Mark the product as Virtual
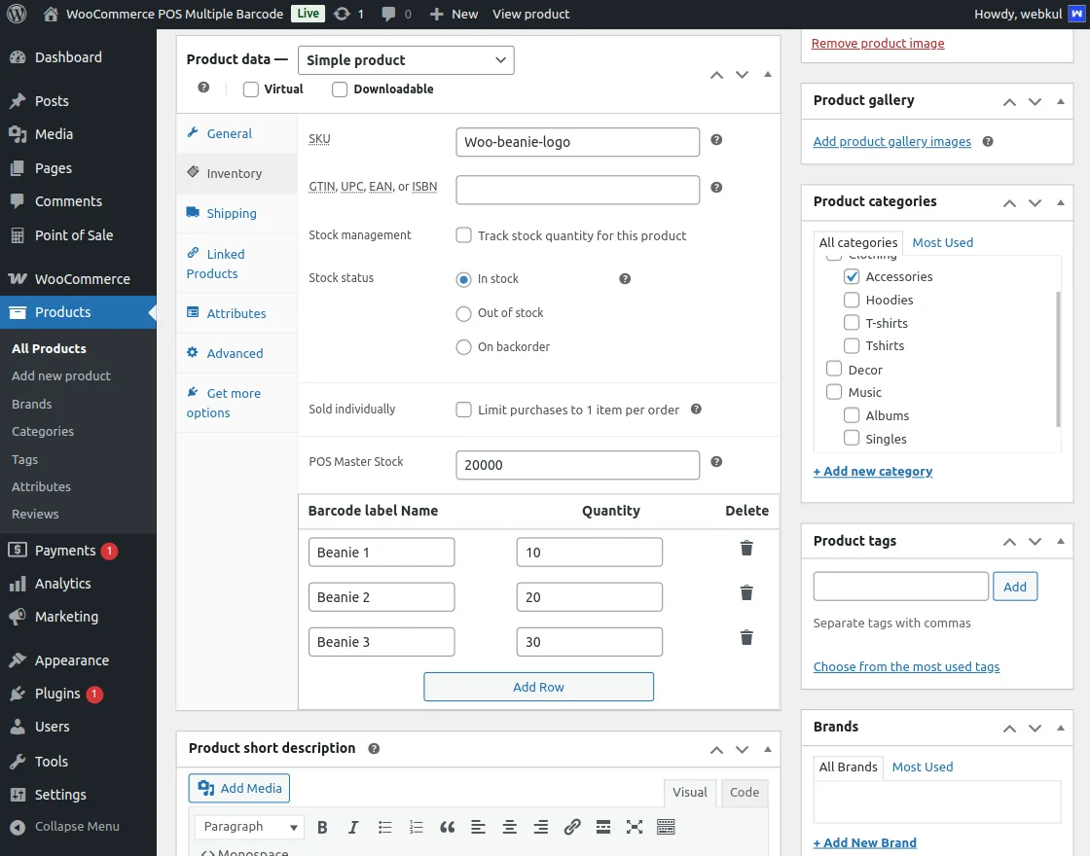The height and width of the screenshot is (856, 1090). pyautogui.click(x=250, y=89)
